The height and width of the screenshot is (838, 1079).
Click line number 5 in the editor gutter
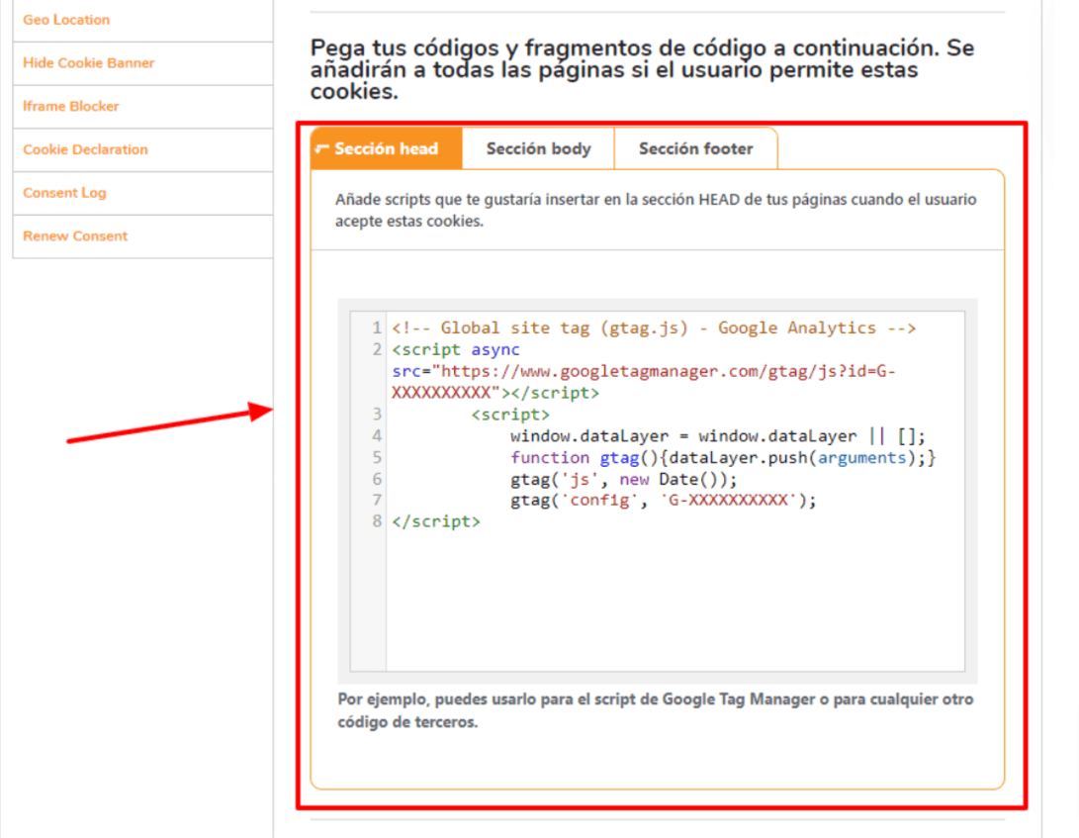tap(377, 458)
